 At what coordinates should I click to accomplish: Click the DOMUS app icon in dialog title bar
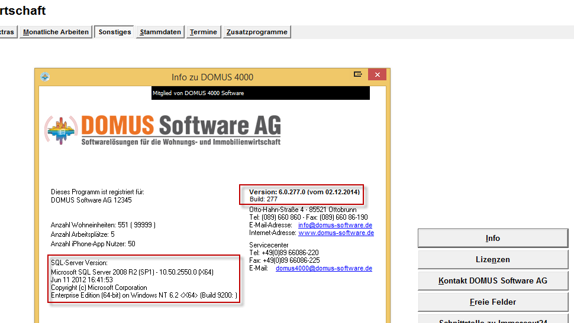click(x=45, y=77)
